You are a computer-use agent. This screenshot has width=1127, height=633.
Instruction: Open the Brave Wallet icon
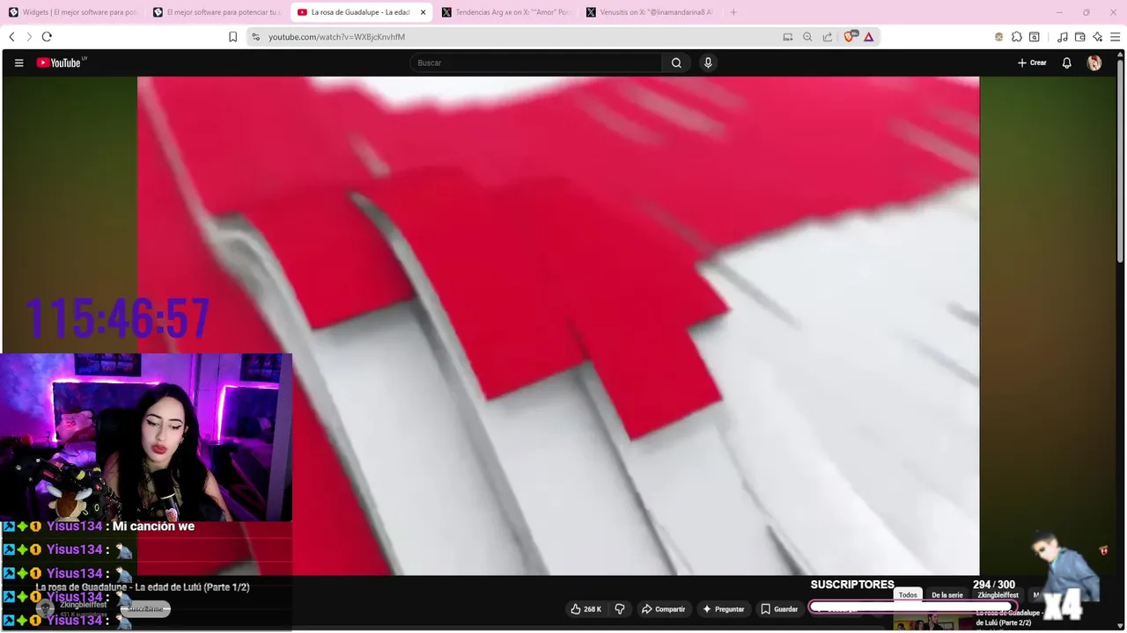(1080, 37)
